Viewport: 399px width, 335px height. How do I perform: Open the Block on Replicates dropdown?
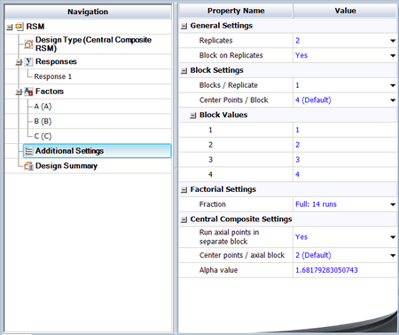393,55
